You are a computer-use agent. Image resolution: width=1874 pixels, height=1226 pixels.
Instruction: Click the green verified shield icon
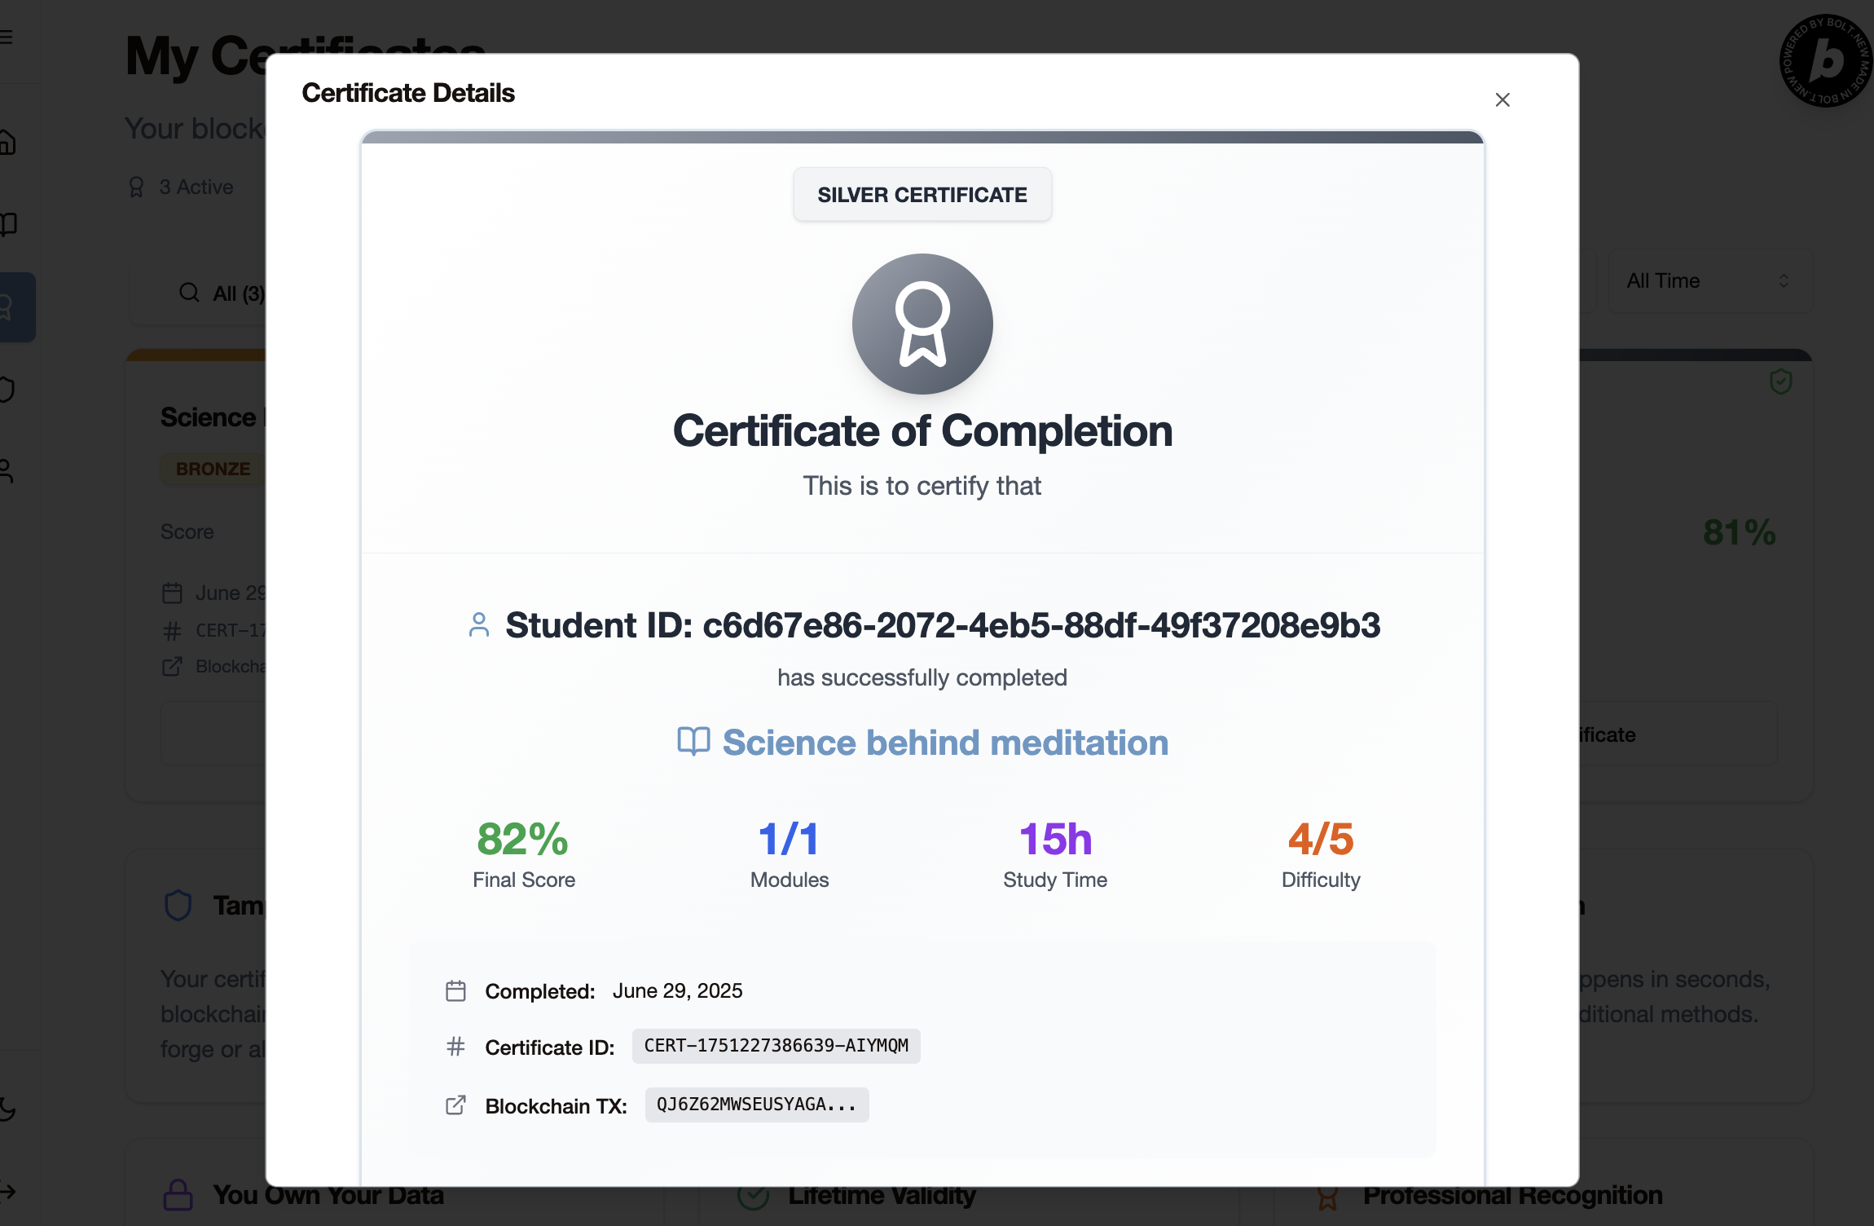point(1781,381)
